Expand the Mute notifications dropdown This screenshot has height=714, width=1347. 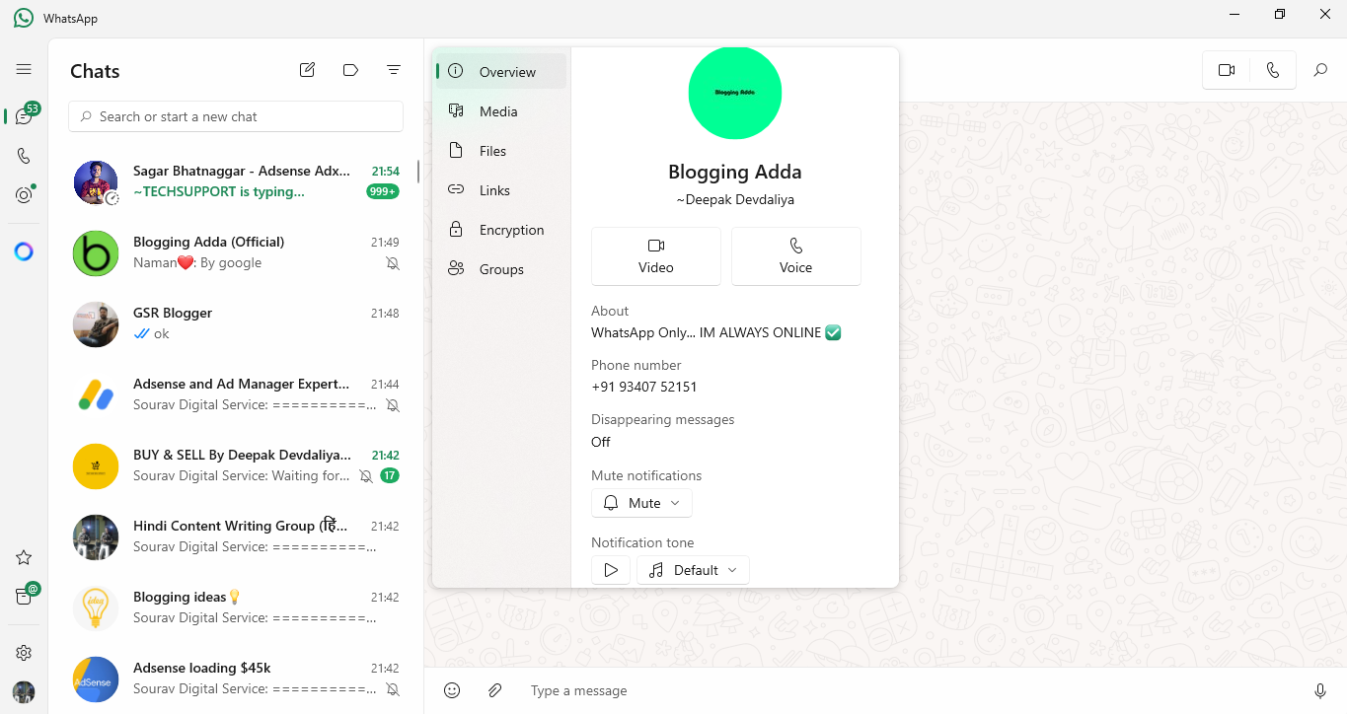(x=641, y=503)
